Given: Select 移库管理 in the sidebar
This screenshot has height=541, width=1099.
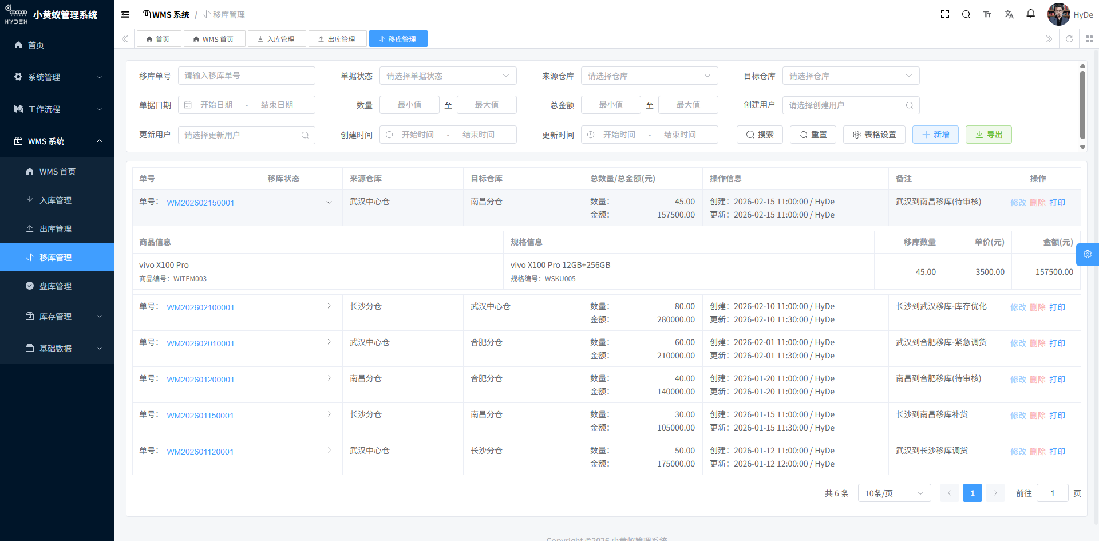Looking at the screenshot, I should coord(57,257).
